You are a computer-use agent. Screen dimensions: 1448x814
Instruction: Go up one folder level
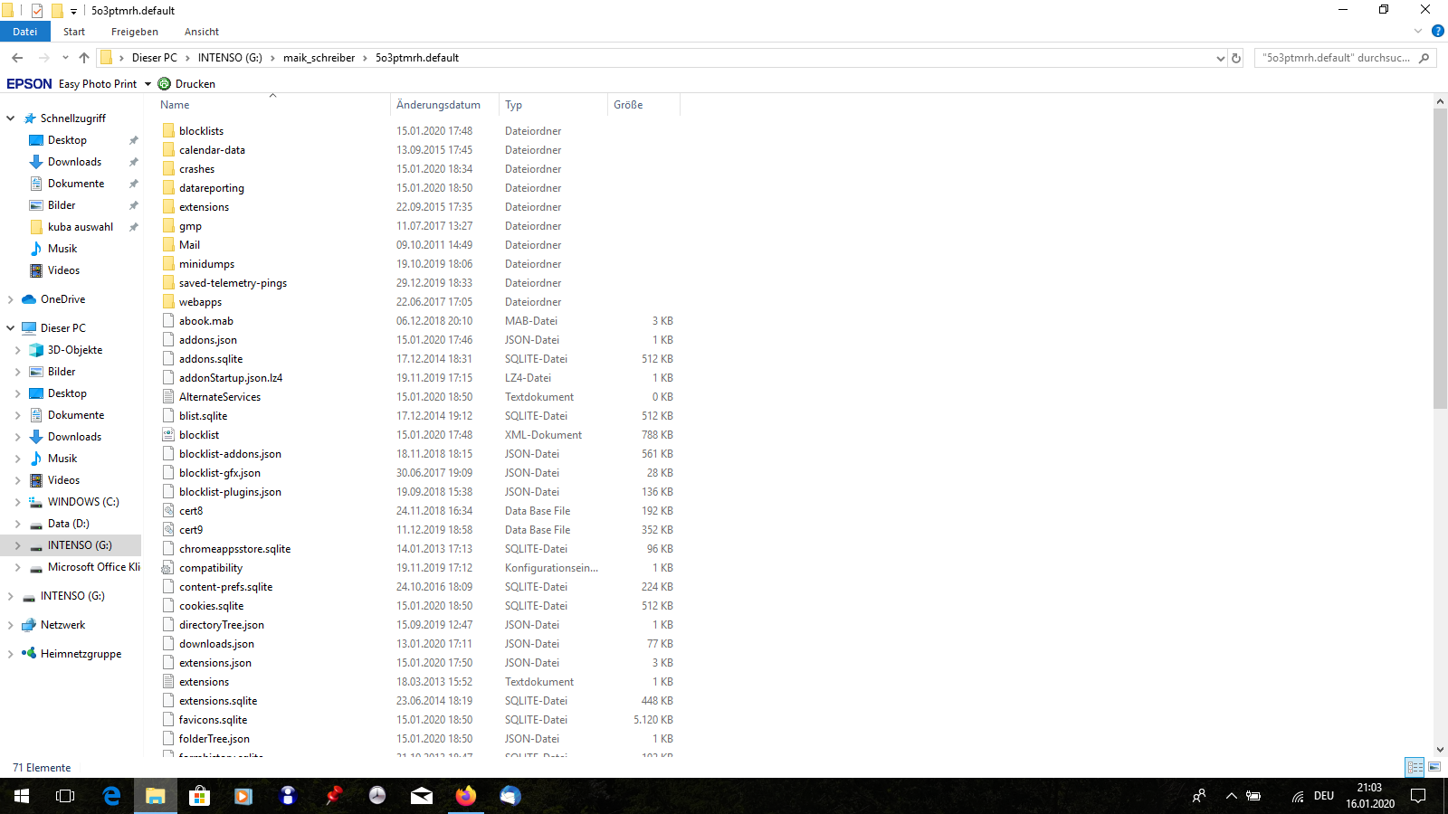(84, 58)
